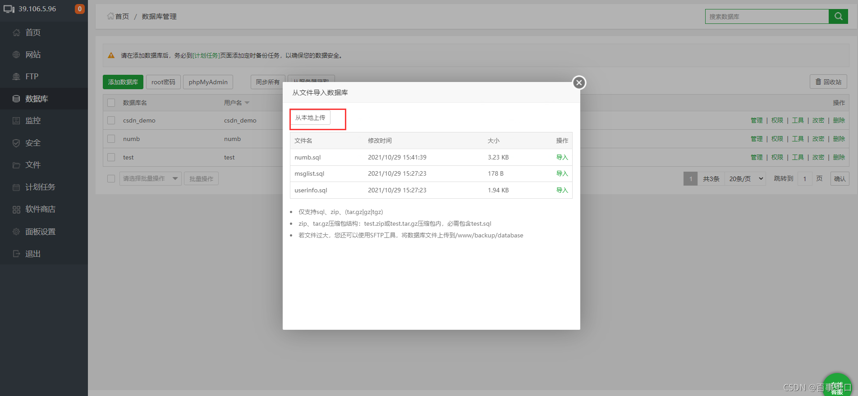Click the 批量操作 button
The image size is (858, 396).
pyautogui.click(x=202, y=178)
